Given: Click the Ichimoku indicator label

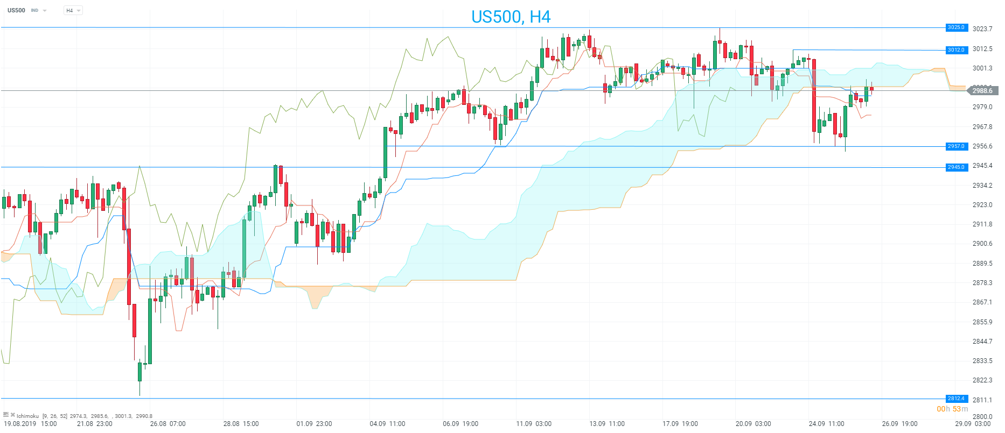Looking at the screenshot, I should (x=27, y=416).
